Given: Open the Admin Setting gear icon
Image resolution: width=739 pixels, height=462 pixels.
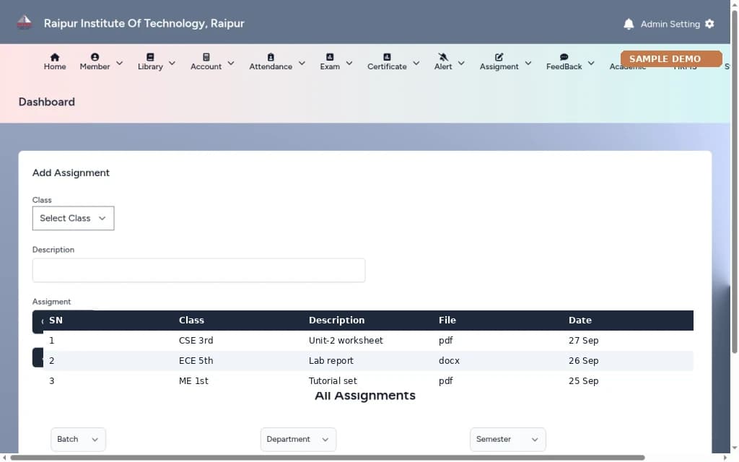Looking at the screenshot, I should pyautogui.click(x=709, y=24).
